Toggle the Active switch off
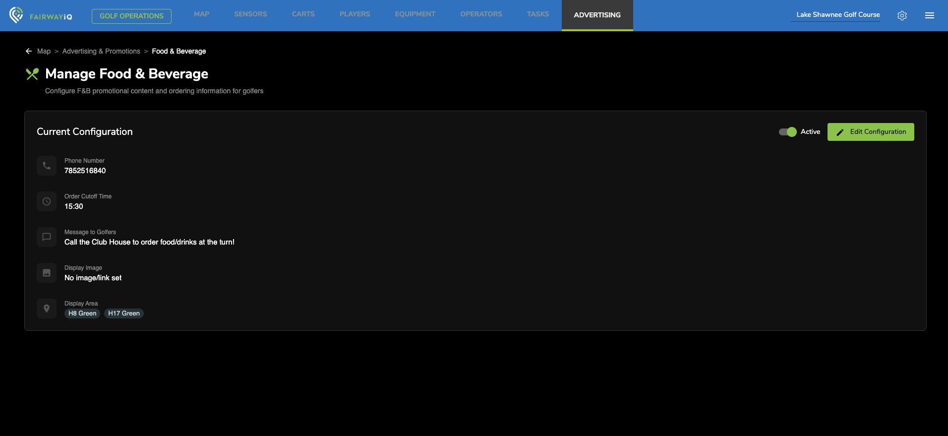This screenshot has height=436, width=948. (x=787, y=132)
